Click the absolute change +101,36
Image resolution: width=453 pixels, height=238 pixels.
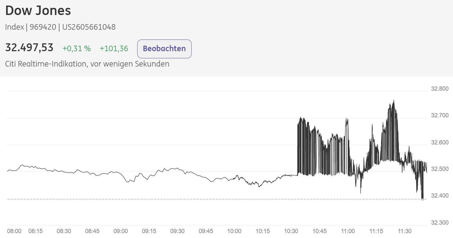[x=114, y=48]
